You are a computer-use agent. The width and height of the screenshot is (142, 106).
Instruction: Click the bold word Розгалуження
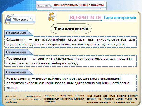click(x=18, y=78)
